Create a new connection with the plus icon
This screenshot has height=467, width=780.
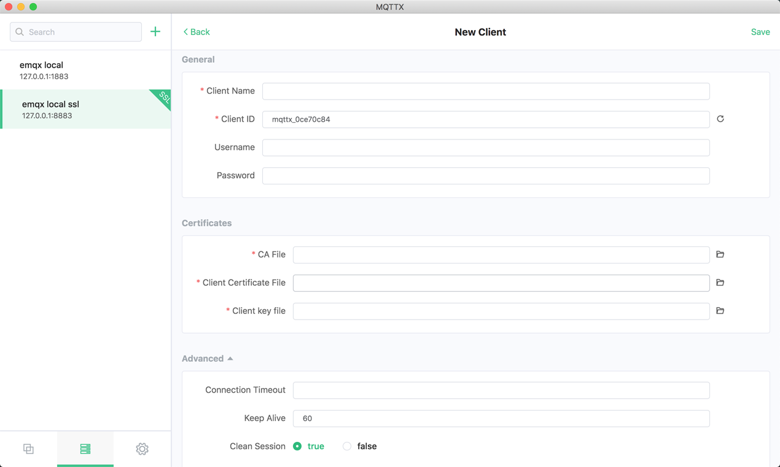(155, 31)
